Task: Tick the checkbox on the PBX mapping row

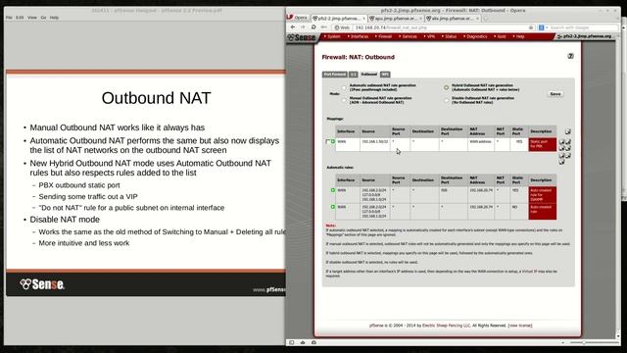Action: tap(328, 141)
